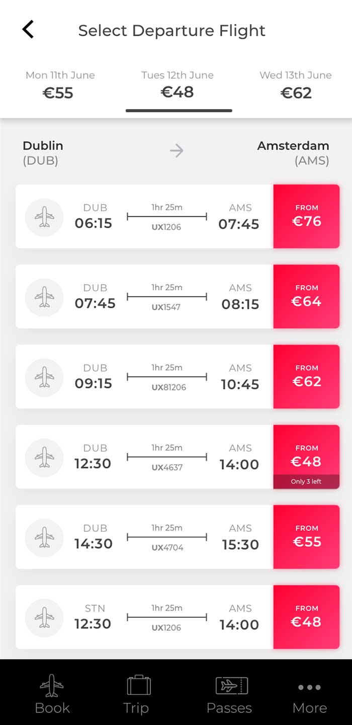Screen dimensions: 352x725
Task: Pick the €55 fare for 14:30 flight
Action: [306, 537]
